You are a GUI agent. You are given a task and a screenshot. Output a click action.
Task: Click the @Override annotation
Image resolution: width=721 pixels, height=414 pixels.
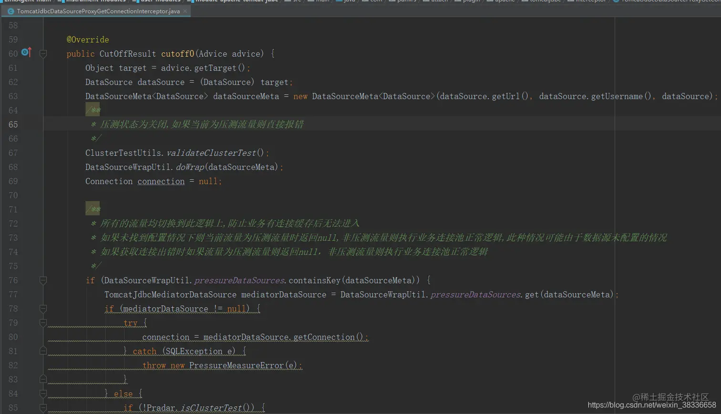click(x=88, y=40)
